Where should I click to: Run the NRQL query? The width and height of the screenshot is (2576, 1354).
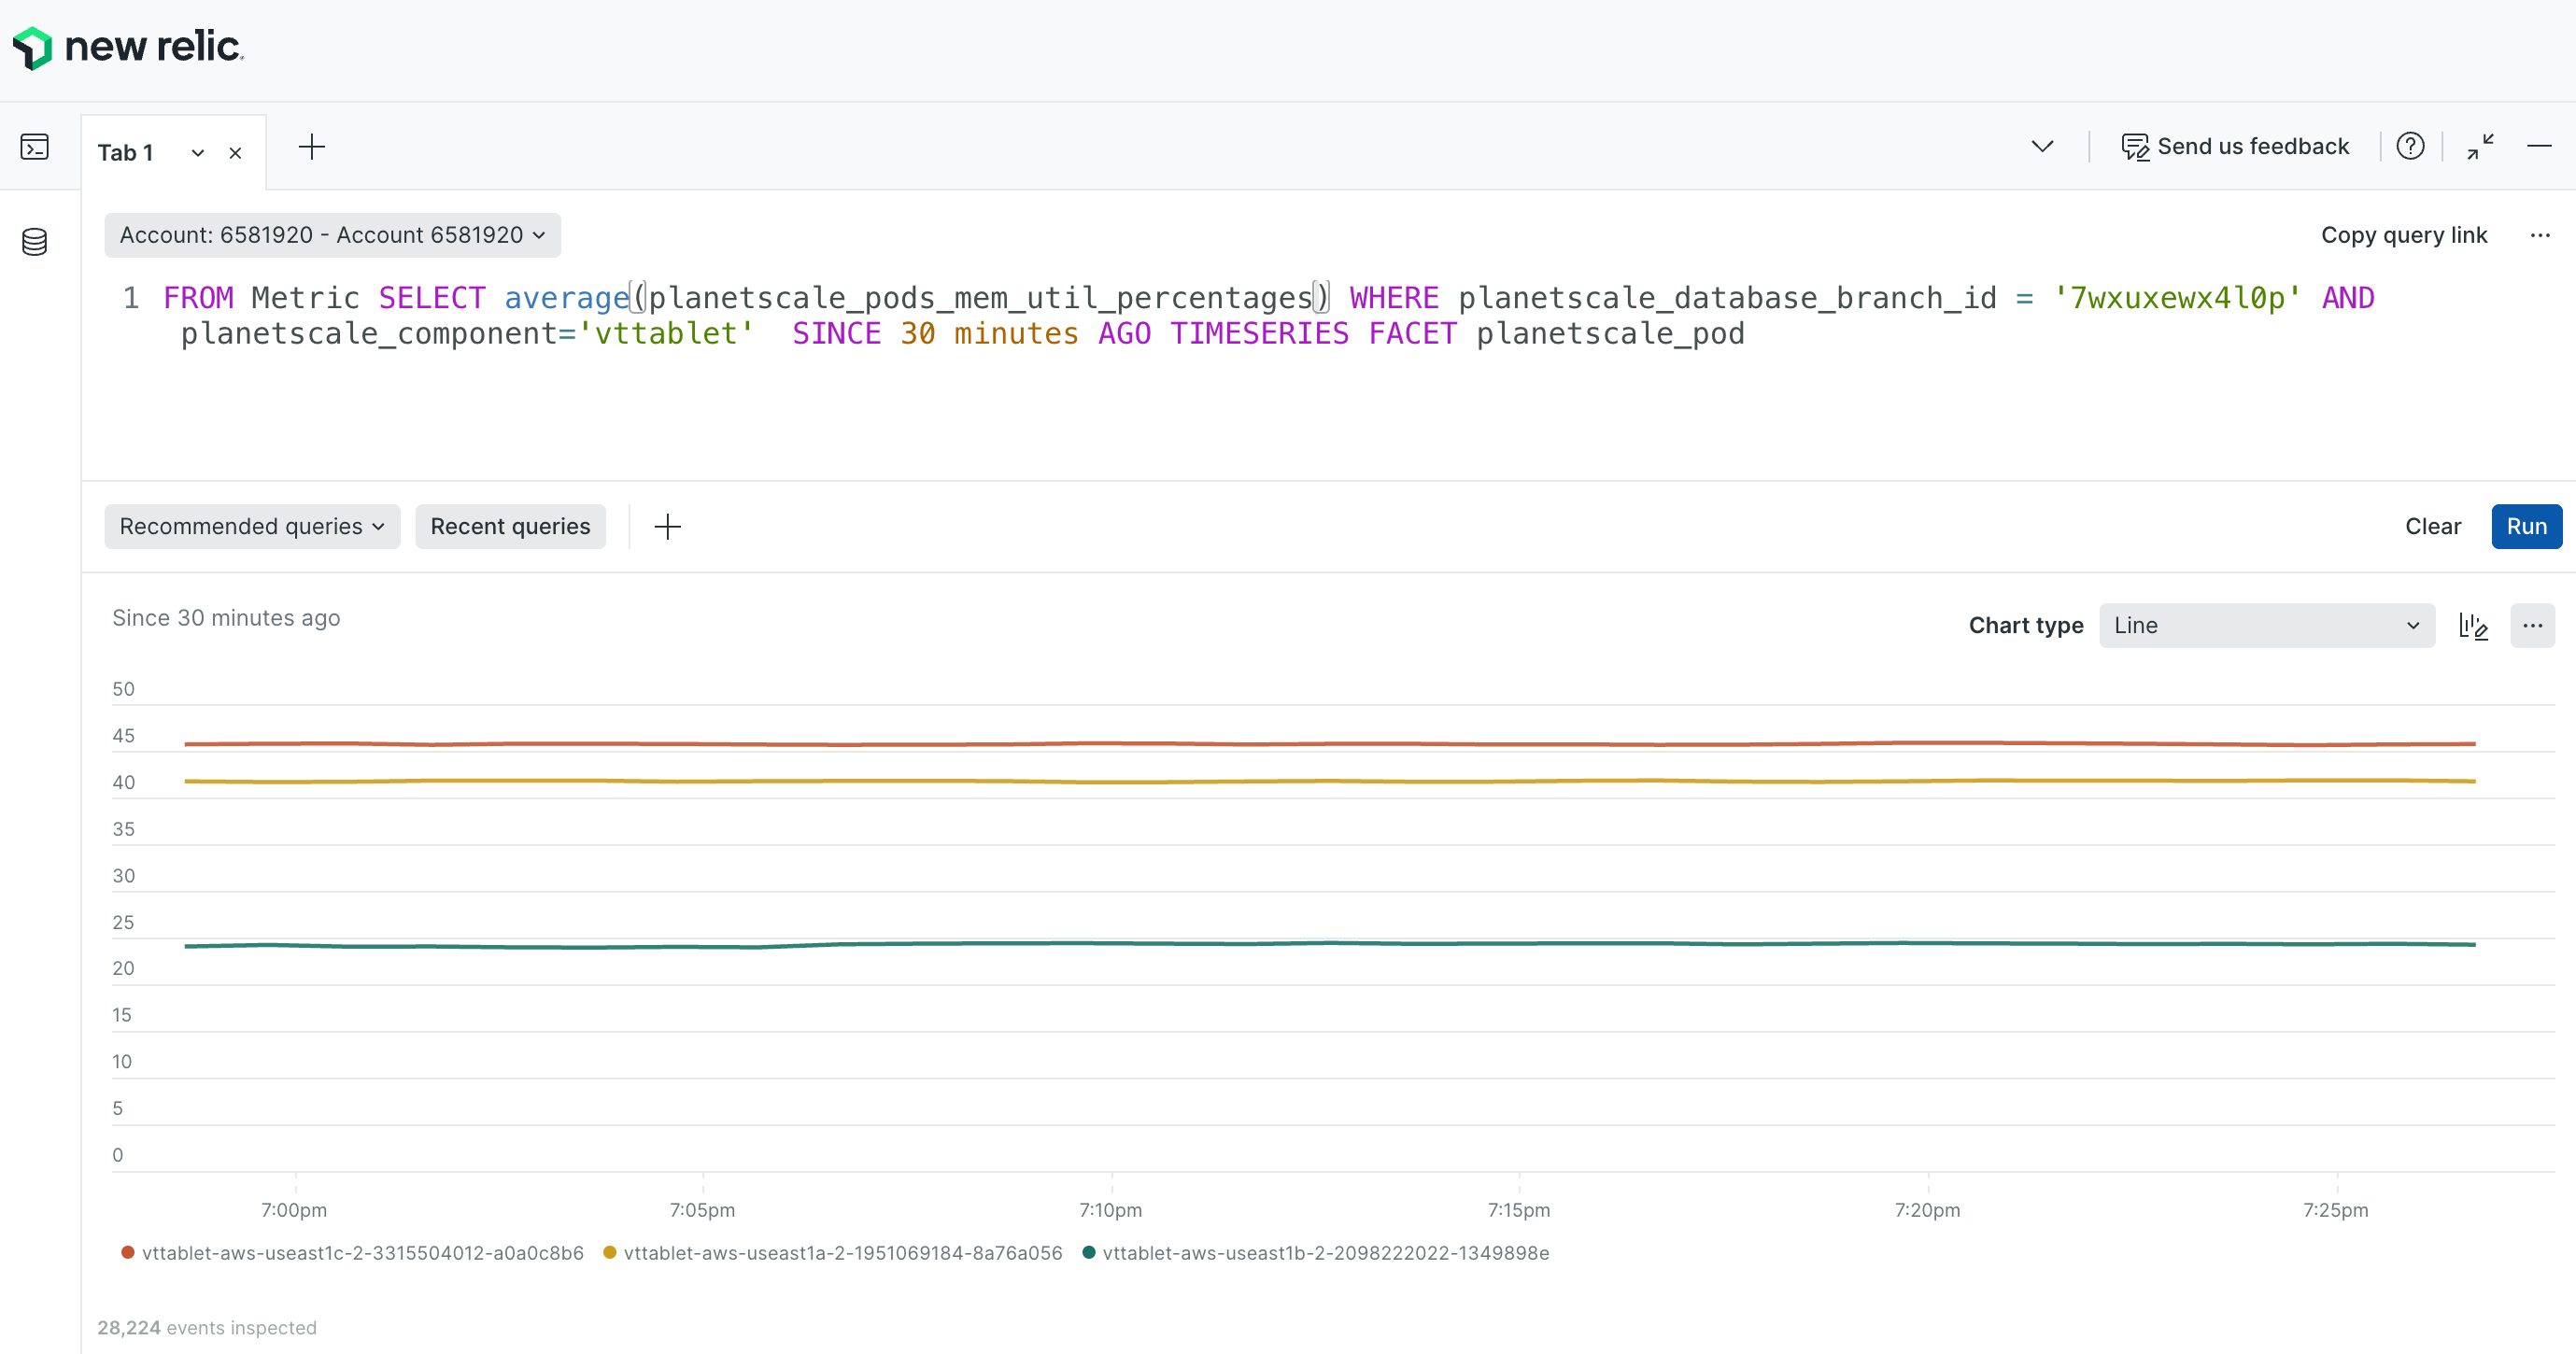tap(2526, 526)
